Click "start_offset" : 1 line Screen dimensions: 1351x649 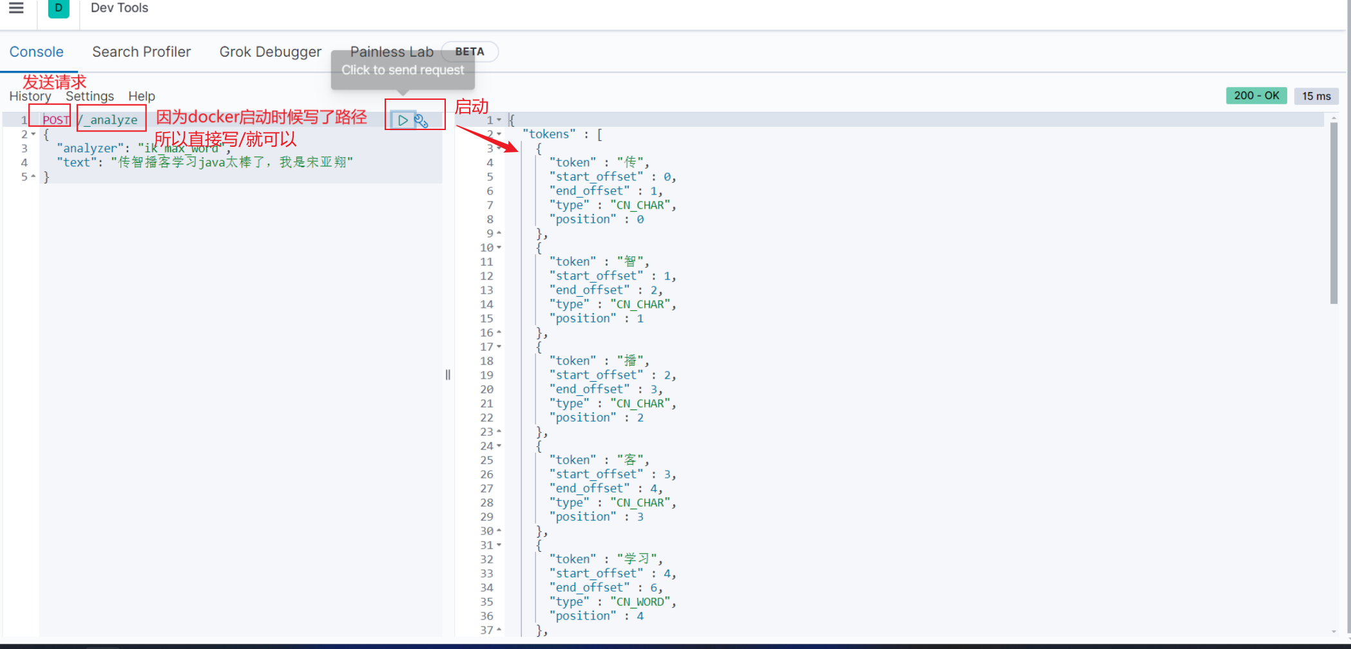tap(613, 276)
